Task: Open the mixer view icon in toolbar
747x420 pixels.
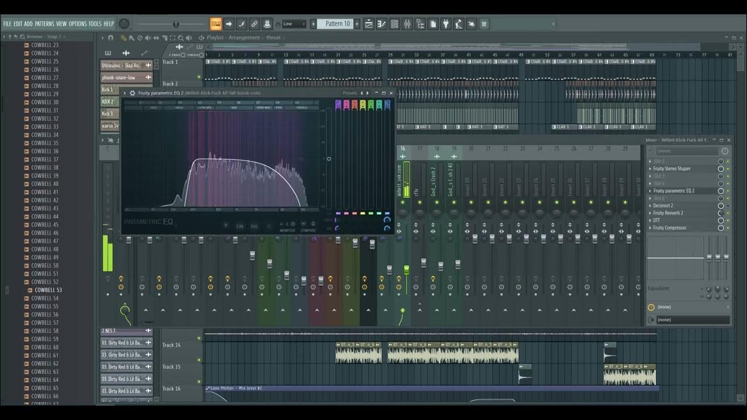Action: pyautogui.click(x=407, y=24)
